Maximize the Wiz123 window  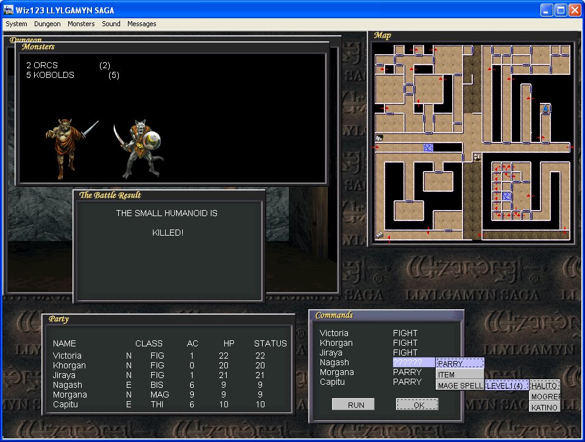point(561,10)
